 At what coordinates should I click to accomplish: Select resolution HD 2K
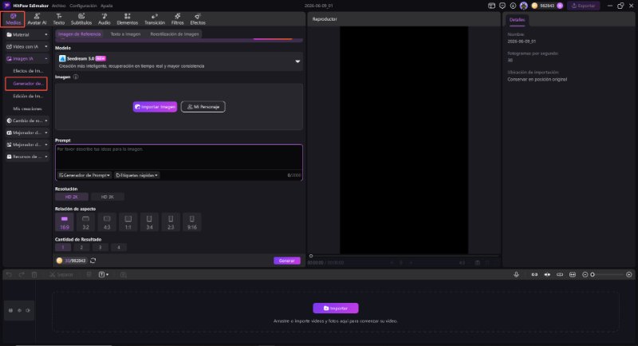click(x=72, y=197)
